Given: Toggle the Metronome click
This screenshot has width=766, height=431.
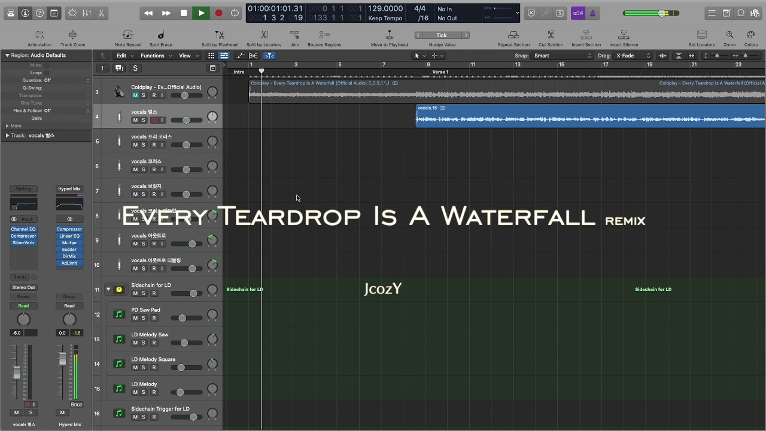Looking at the screenshot, I should 592,13.
